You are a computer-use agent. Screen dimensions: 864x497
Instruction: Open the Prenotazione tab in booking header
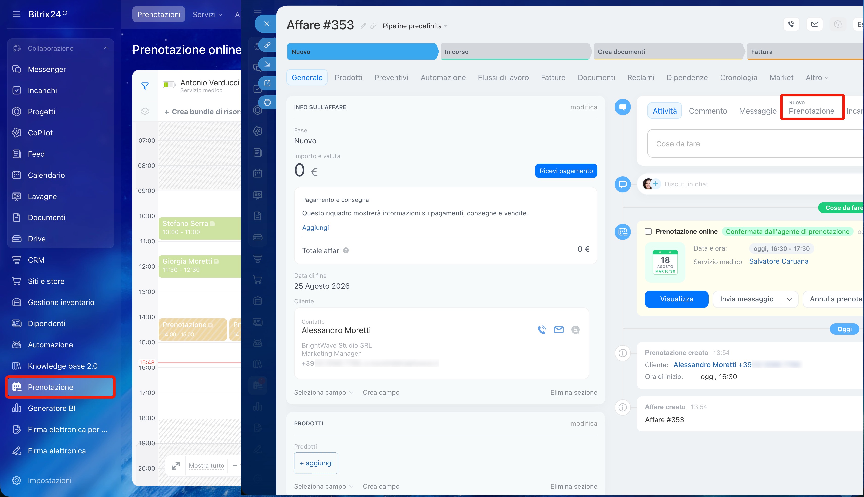tap(159, 14)
